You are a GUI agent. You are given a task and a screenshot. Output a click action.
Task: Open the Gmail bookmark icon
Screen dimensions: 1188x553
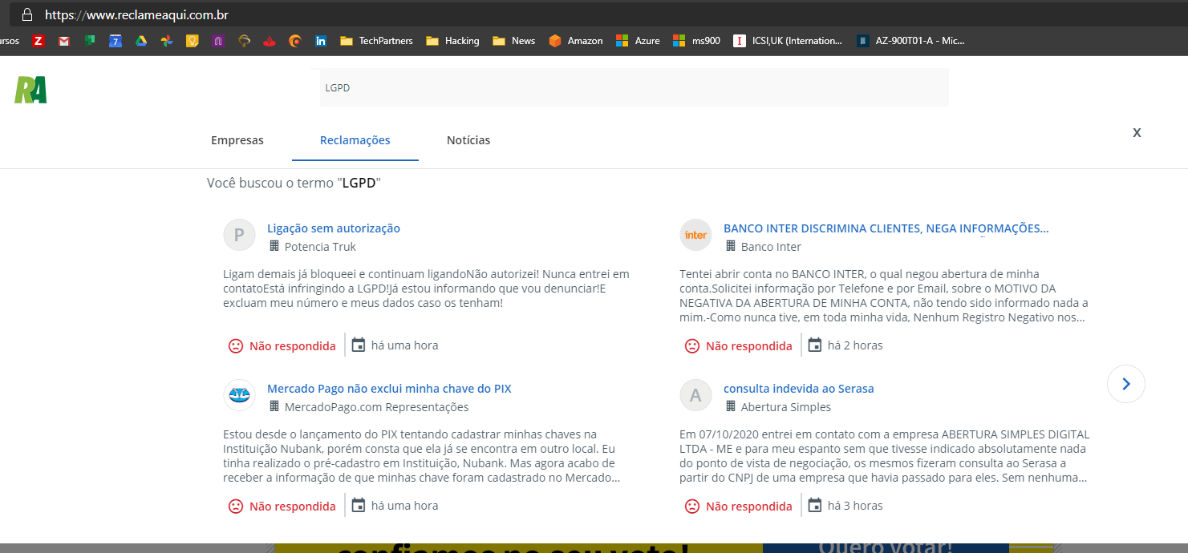coord(64,41)
